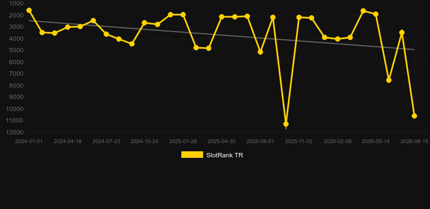
Task: Click the gray trend line
Action: pyautogui.click(x=222, y=35)
